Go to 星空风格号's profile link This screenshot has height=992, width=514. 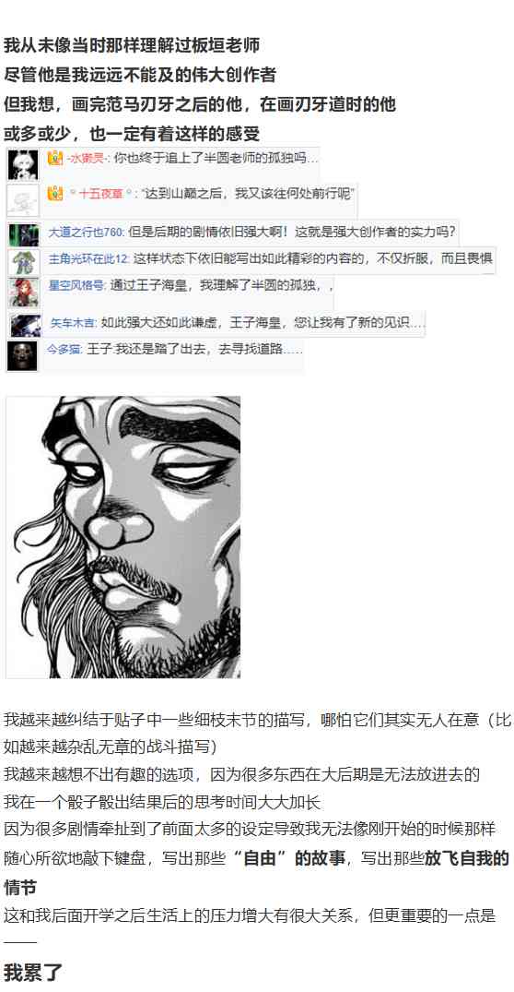tap(77, 286)
